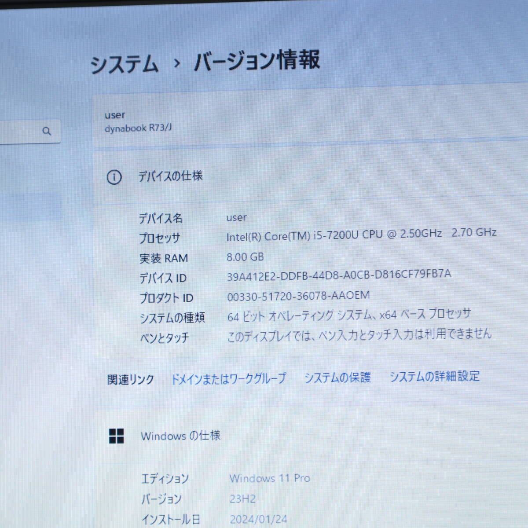Select the 8.00 GB RAM value
The height and width of the screenshot is (528, 528).
[x=245, y=257]
